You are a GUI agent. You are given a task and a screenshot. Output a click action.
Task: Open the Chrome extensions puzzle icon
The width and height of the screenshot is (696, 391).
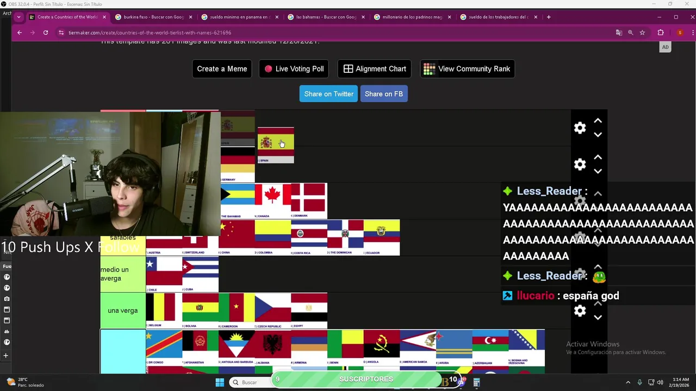661,33
